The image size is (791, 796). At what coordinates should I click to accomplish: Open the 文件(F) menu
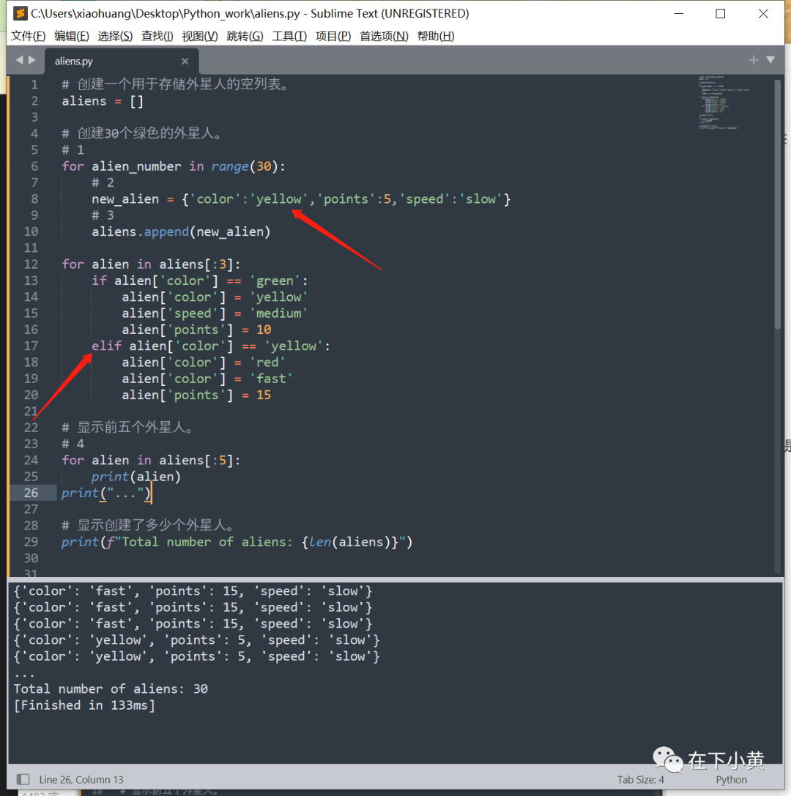(x=28, y=36)
